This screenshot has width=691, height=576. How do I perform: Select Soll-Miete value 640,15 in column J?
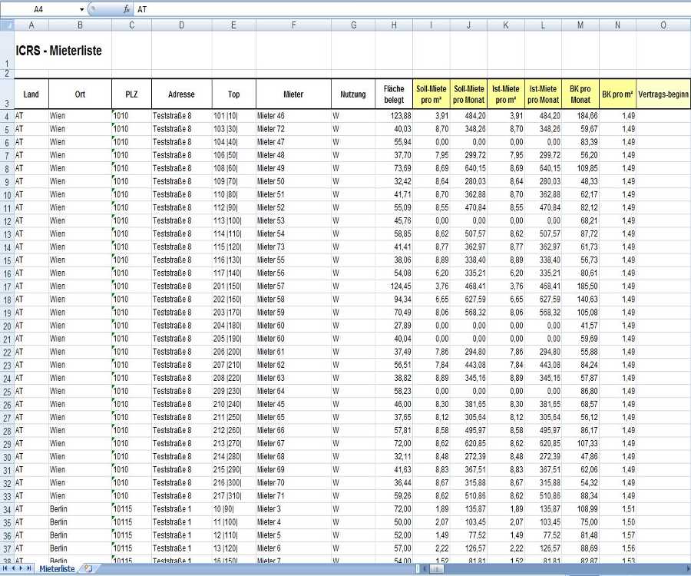coord(469,168)
